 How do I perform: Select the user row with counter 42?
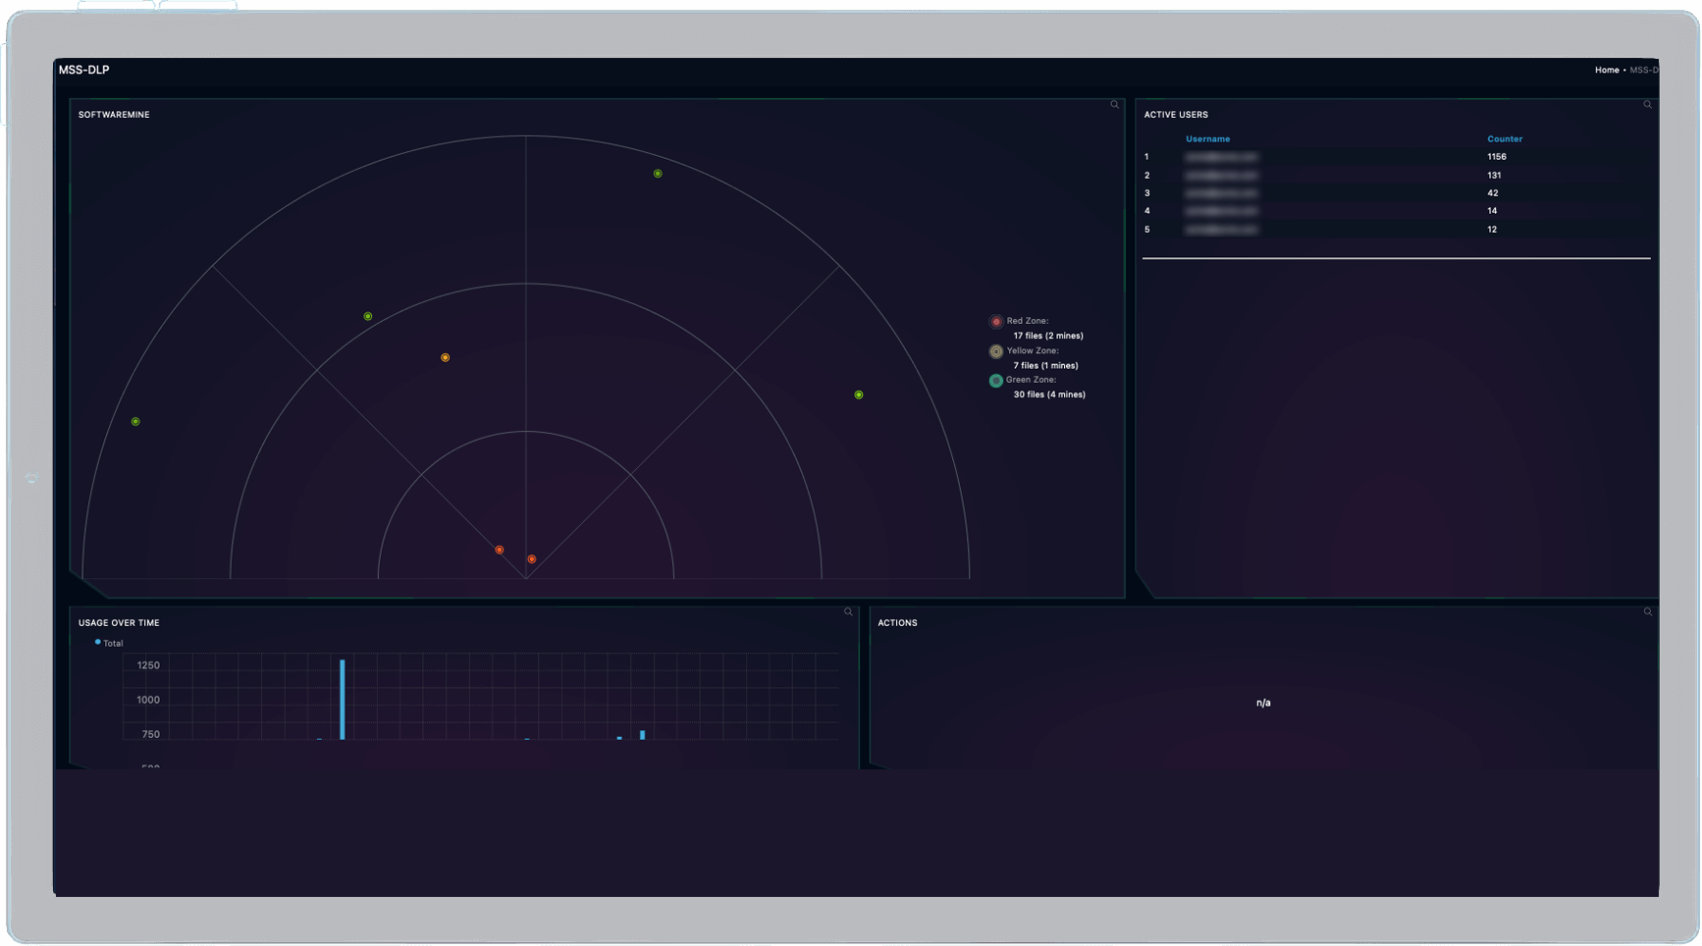1396,193
